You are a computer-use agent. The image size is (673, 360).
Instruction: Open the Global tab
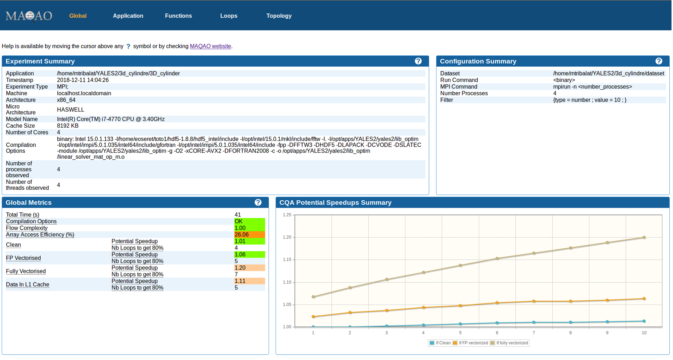click(x=78, y=16)
